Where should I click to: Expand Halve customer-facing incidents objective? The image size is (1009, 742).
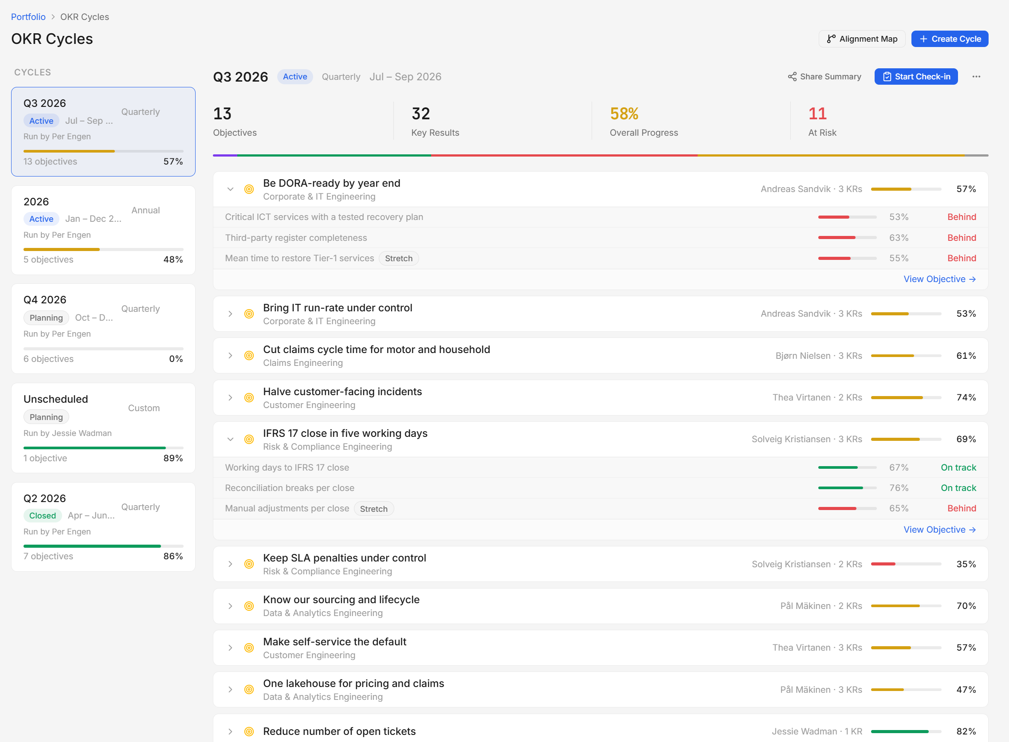(x=230, y=397)
